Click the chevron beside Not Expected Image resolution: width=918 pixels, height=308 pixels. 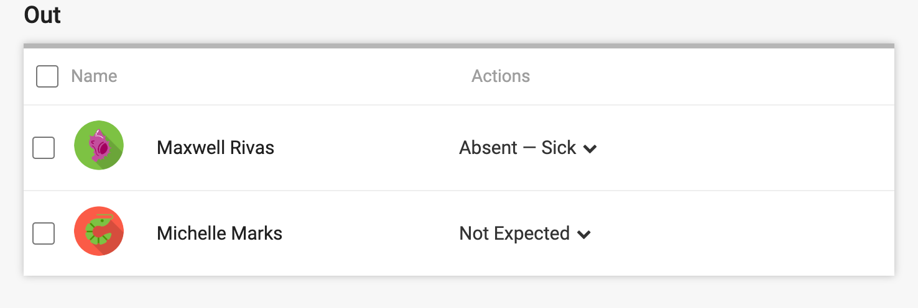coord(583,235)
